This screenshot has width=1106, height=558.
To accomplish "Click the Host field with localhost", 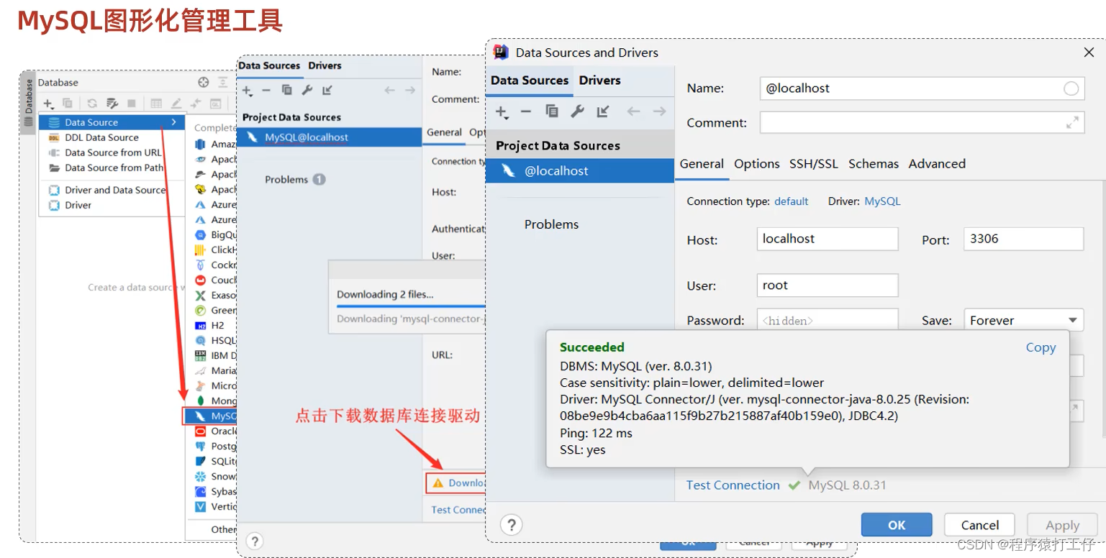I will [828, 239].
